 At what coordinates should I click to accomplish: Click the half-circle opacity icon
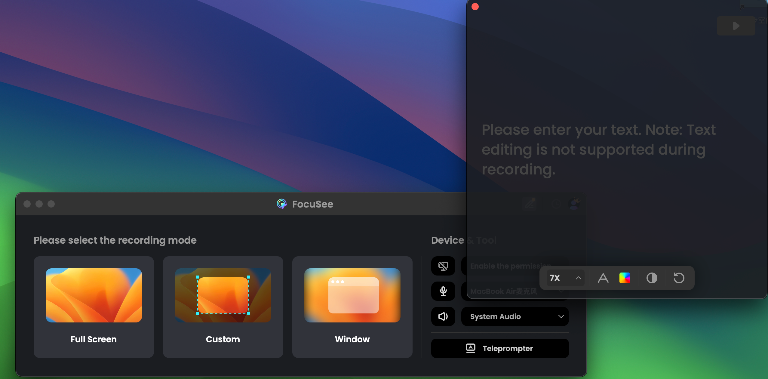(652, 278)
